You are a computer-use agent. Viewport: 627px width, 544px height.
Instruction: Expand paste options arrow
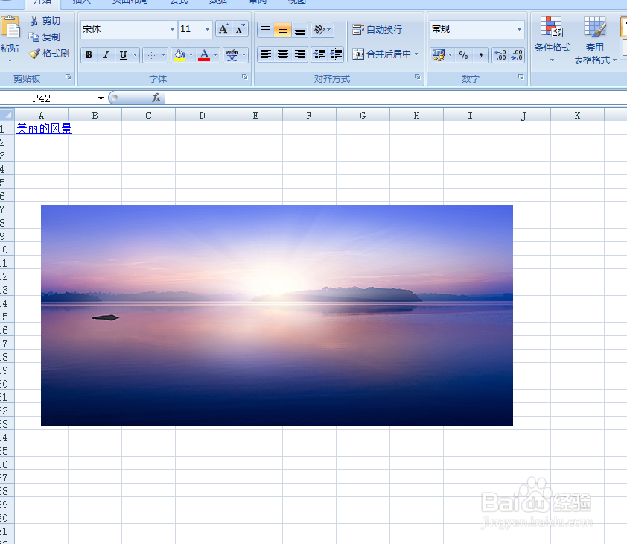coord(10,61)
